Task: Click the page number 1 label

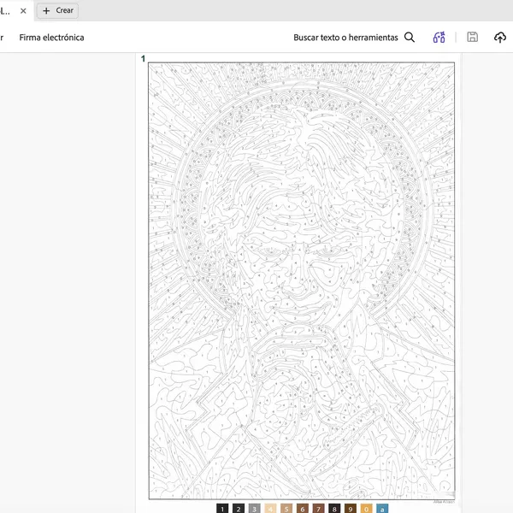Action: (143, 58)
